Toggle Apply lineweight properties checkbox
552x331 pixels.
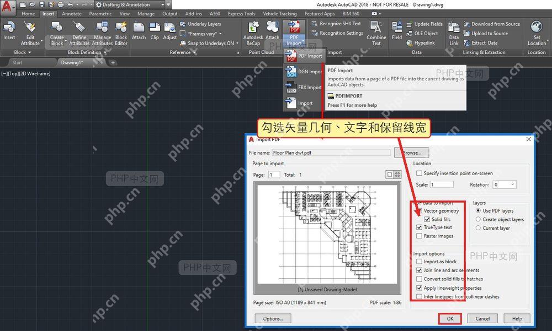[420, 288]
